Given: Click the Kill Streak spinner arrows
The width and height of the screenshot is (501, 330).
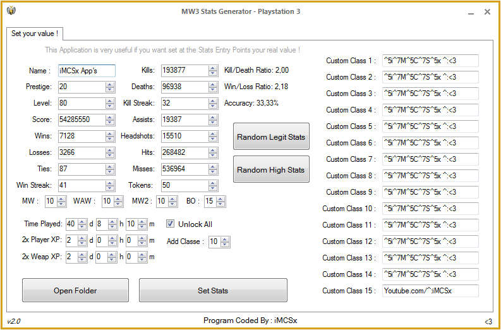Looking at the screenshot, I should tap(213, 103).
